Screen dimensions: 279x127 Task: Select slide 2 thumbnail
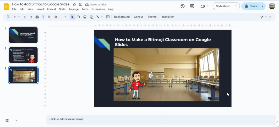(23, 55)
